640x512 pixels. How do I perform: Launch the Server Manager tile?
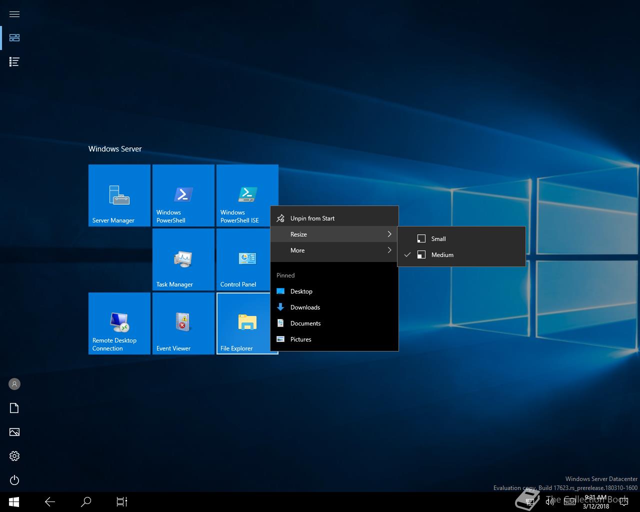point(119,195)
